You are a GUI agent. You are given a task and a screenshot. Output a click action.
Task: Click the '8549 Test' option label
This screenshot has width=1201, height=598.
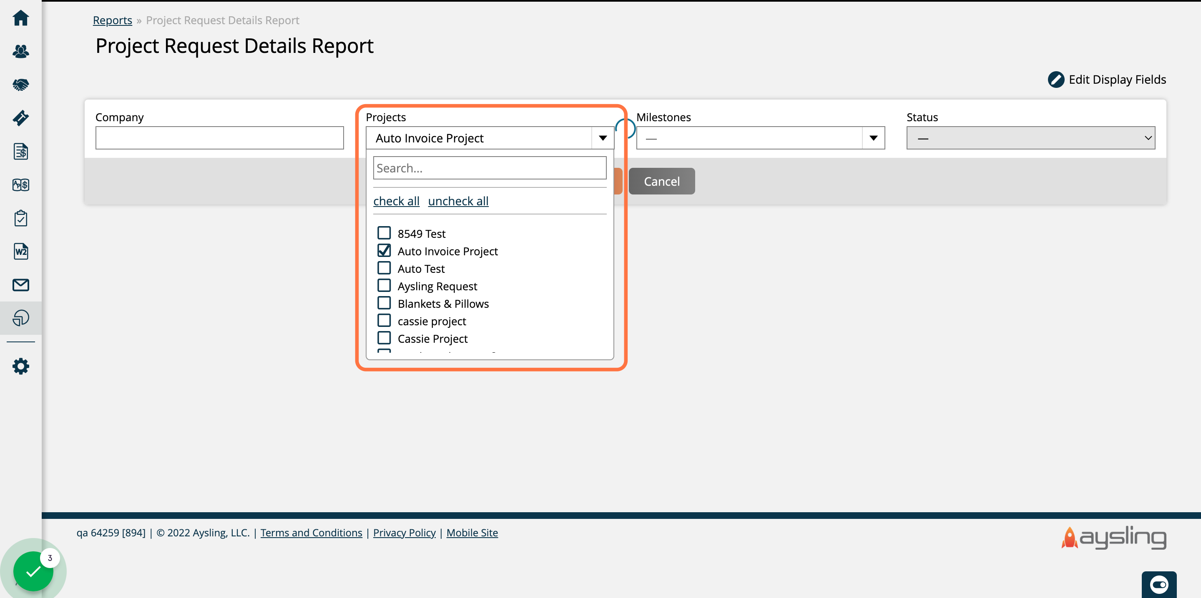[422, 233]
